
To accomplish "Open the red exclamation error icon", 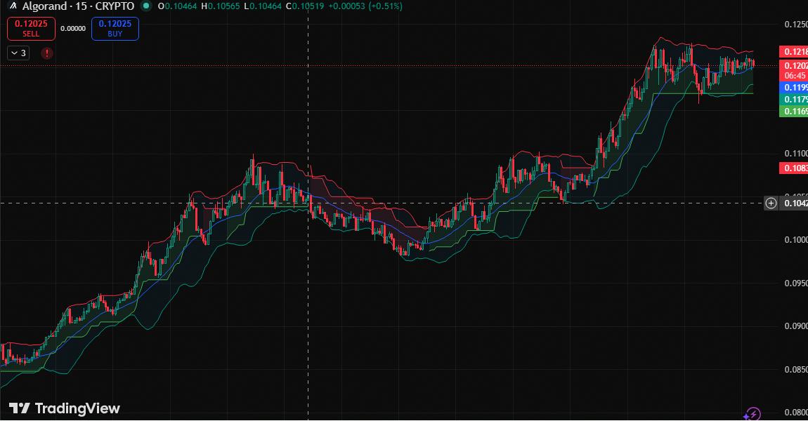I will tap(47, 53).
